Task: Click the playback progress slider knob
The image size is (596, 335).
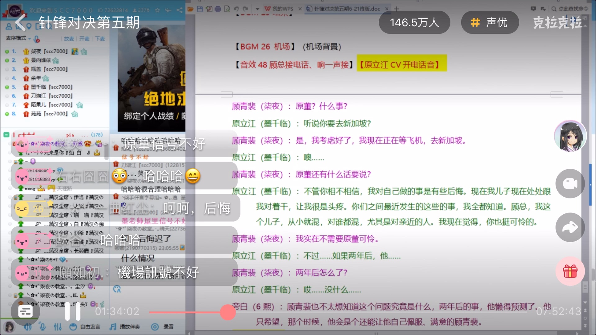Action: pos(228,312)
